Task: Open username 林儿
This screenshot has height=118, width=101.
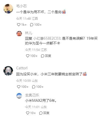Action: point(29,33)
